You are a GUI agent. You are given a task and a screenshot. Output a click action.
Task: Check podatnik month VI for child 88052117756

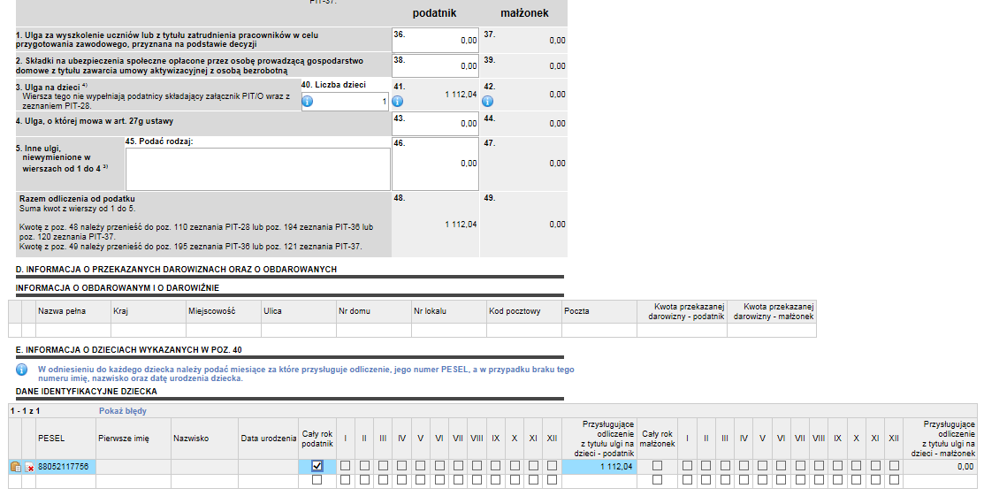[439, 466]
